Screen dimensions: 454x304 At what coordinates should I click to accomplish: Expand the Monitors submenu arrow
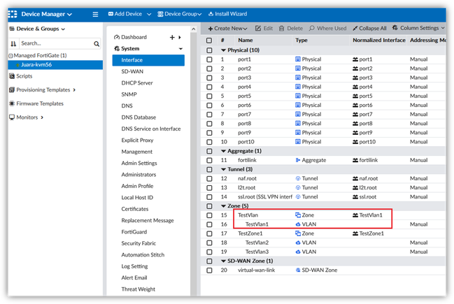pos(42,117)
